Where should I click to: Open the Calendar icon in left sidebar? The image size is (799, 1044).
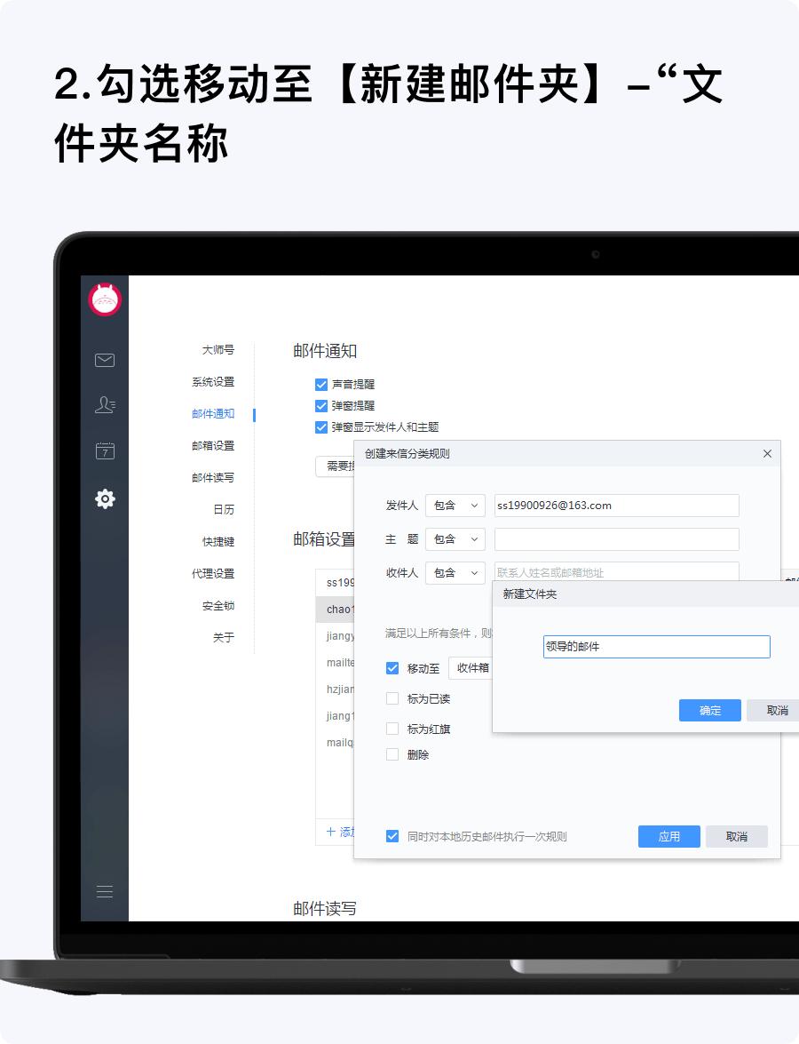pos(105,450)
